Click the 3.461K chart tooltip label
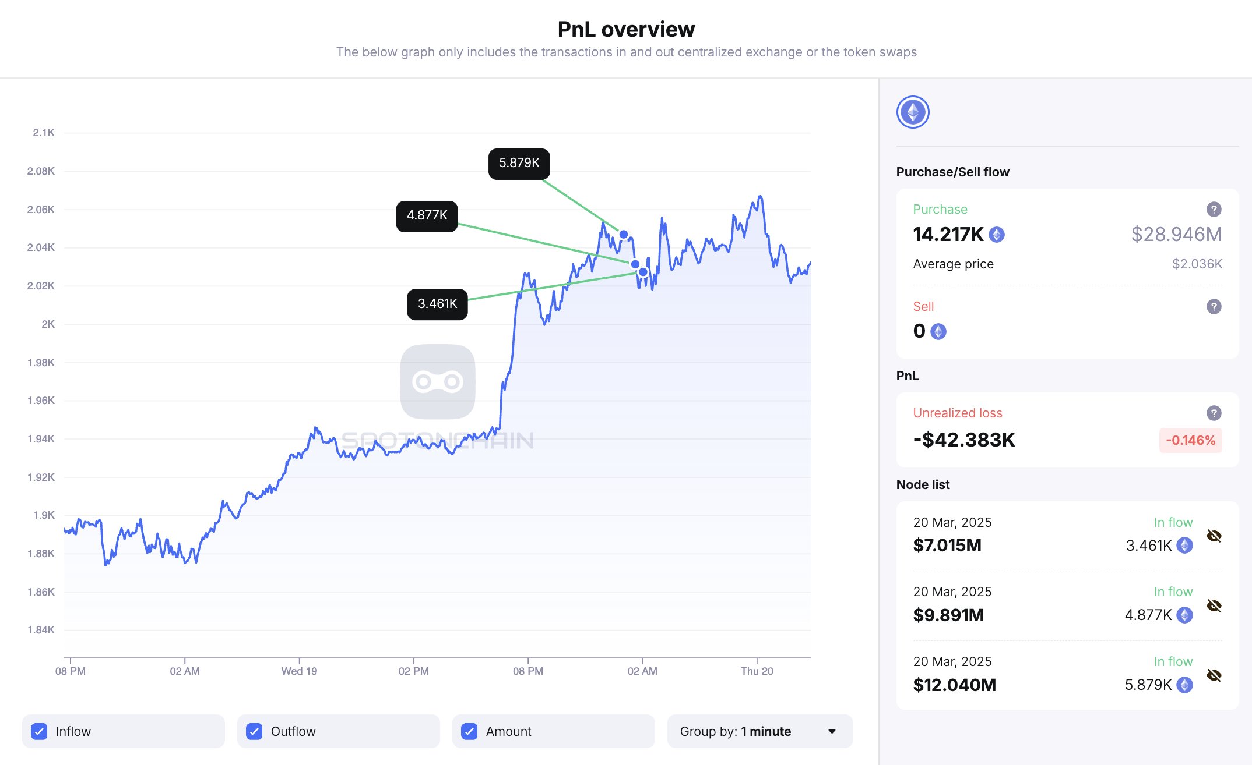 point(437,304)
